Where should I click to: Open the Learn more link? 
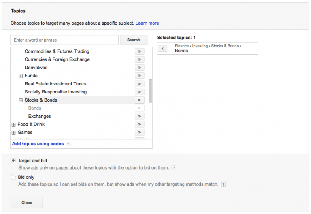pos(147,23)
